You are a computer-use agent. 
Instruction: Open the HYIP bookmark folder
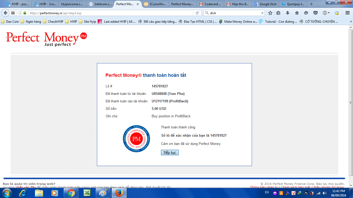(x=71, y=22)
